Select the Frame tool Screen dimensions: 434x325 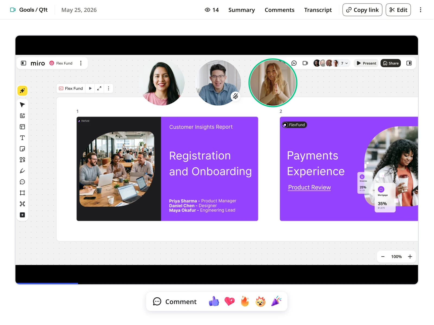click(x=23, y=193)
